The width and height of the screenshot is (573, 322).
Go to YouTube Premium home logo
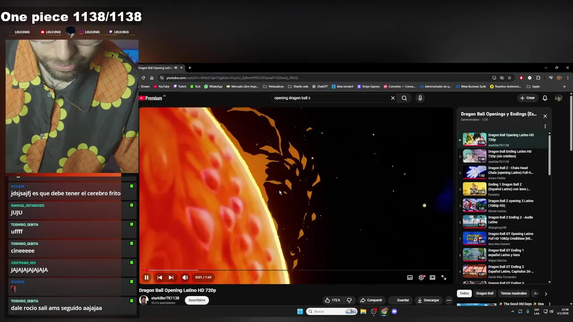[x=150, y=98]
